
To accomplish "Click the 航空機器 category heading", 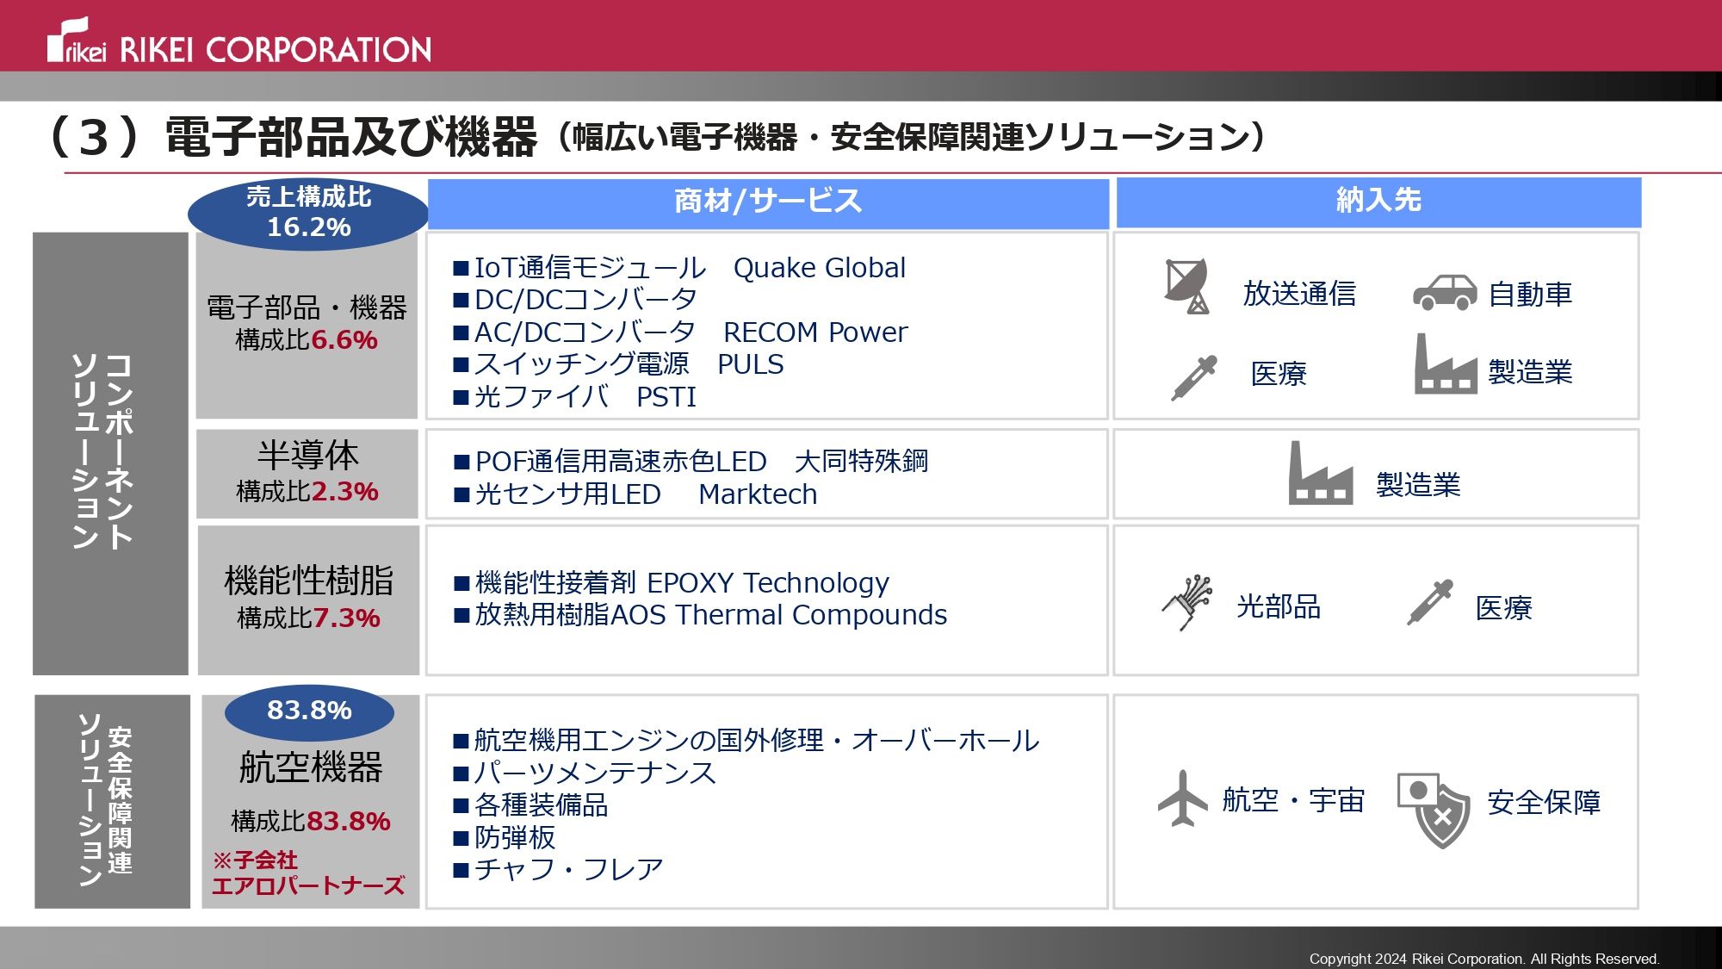I will [311, 767].
